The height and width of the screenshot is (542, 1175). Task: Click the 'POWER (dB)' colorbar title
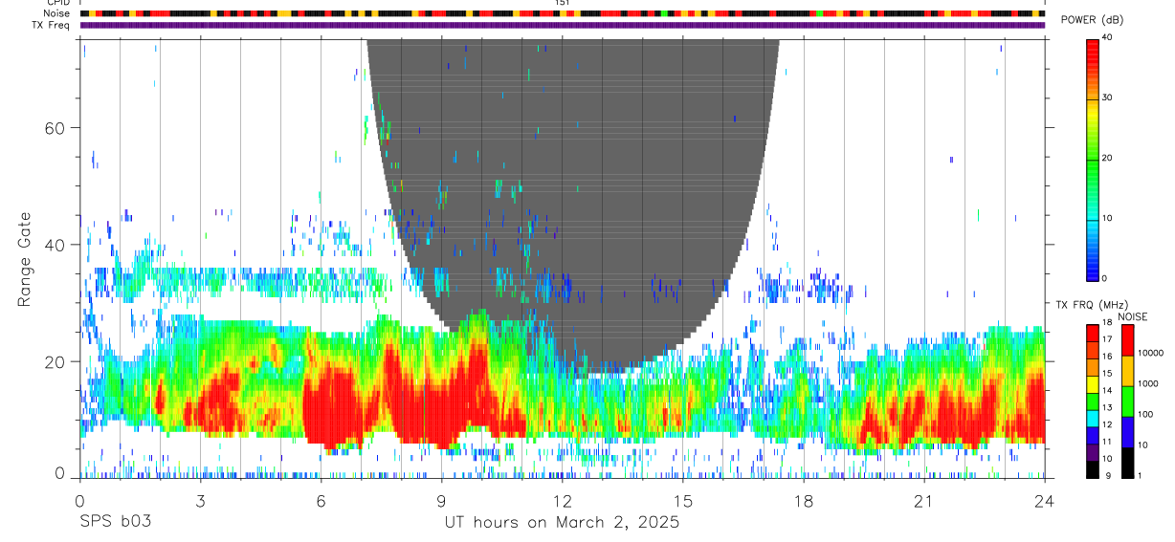click(x=1092, y=20)
